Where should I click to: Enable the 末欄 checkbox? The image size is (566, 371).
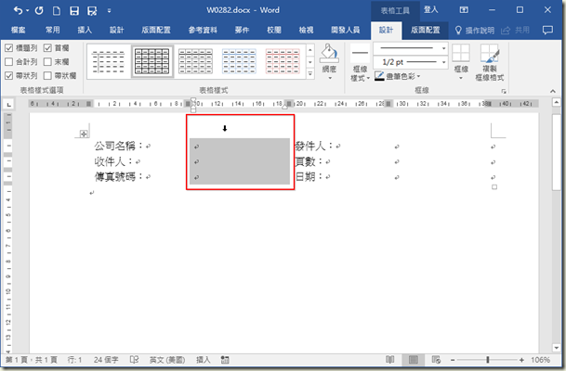(x=47, y=62)
